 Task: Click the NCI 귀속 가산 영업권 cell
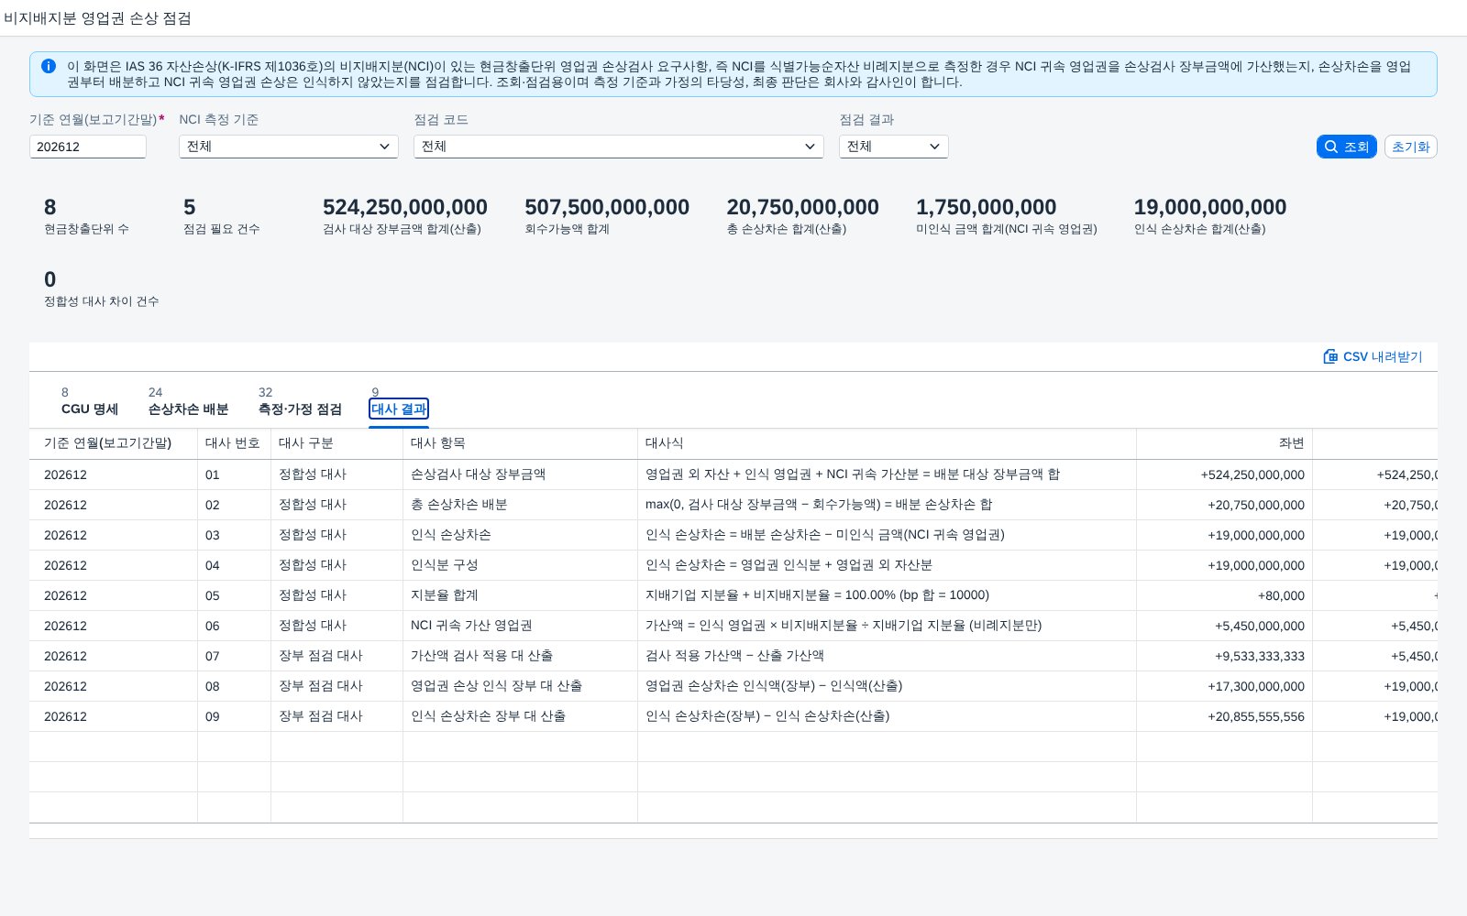520,626
